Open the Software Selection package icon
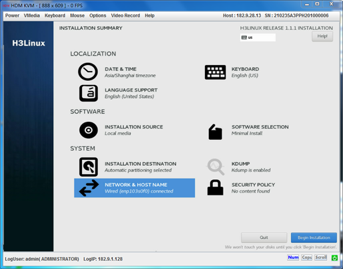This screenshot has height=269, width=343. click(x=215, y=132)
